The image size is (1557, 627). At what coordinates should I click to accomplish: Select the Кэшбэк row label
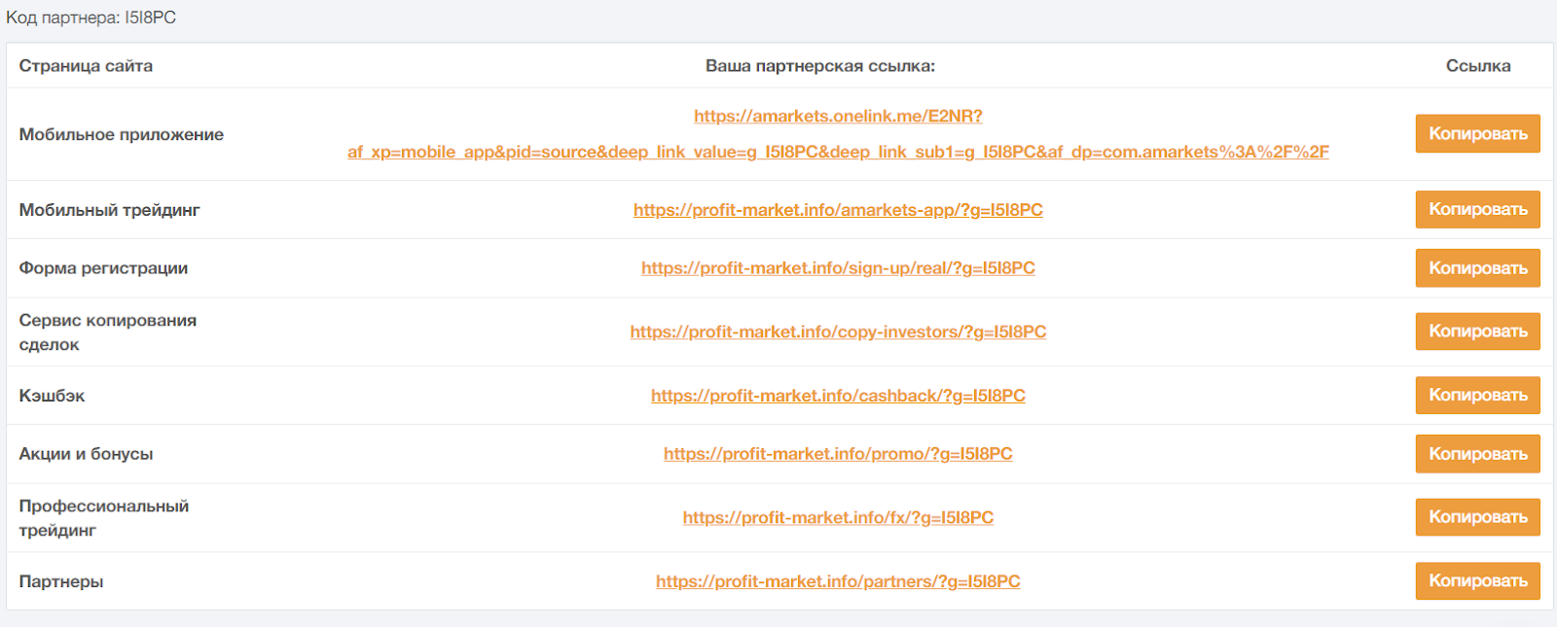pos(52,396)
